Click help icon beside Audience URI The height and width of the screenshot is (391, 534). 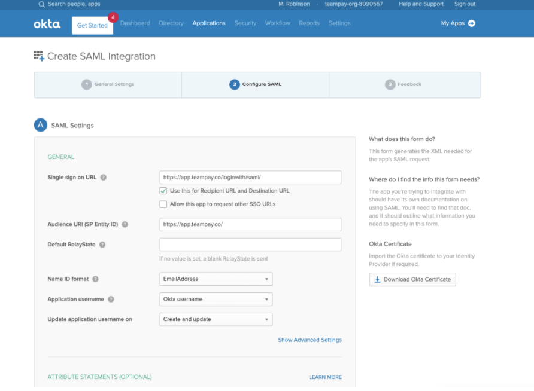(x=125, y=224)
